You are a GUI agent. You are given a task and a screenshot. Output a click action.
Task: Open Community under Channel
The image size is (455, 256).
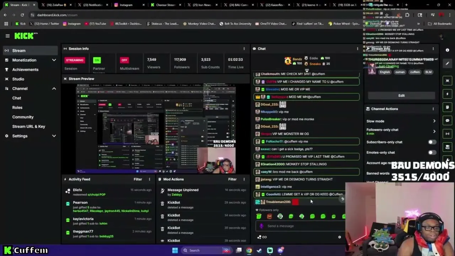coord(23,117)
